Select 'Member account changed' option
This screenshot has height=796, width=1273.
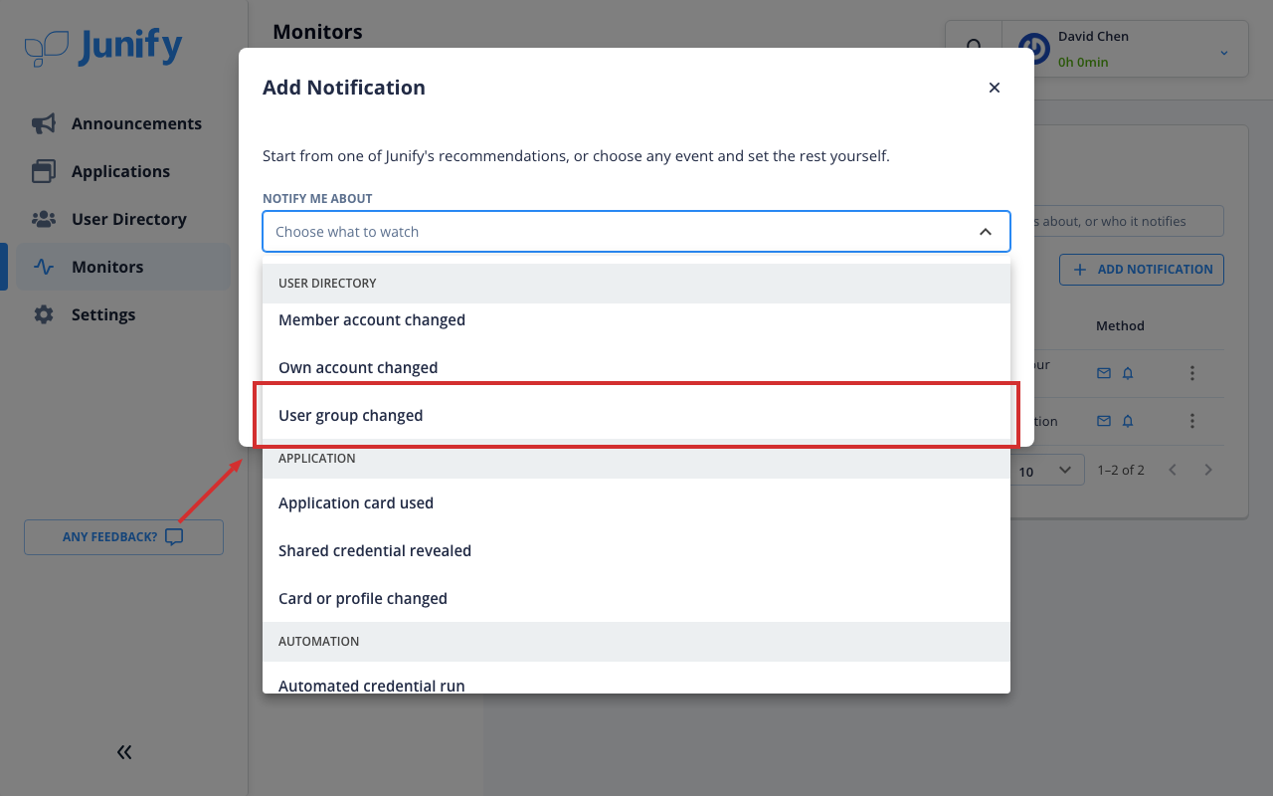point(636,319)
